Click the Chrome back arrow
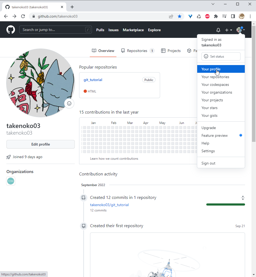Viewport: 256px width, 277px height. [x=6, y=17]
